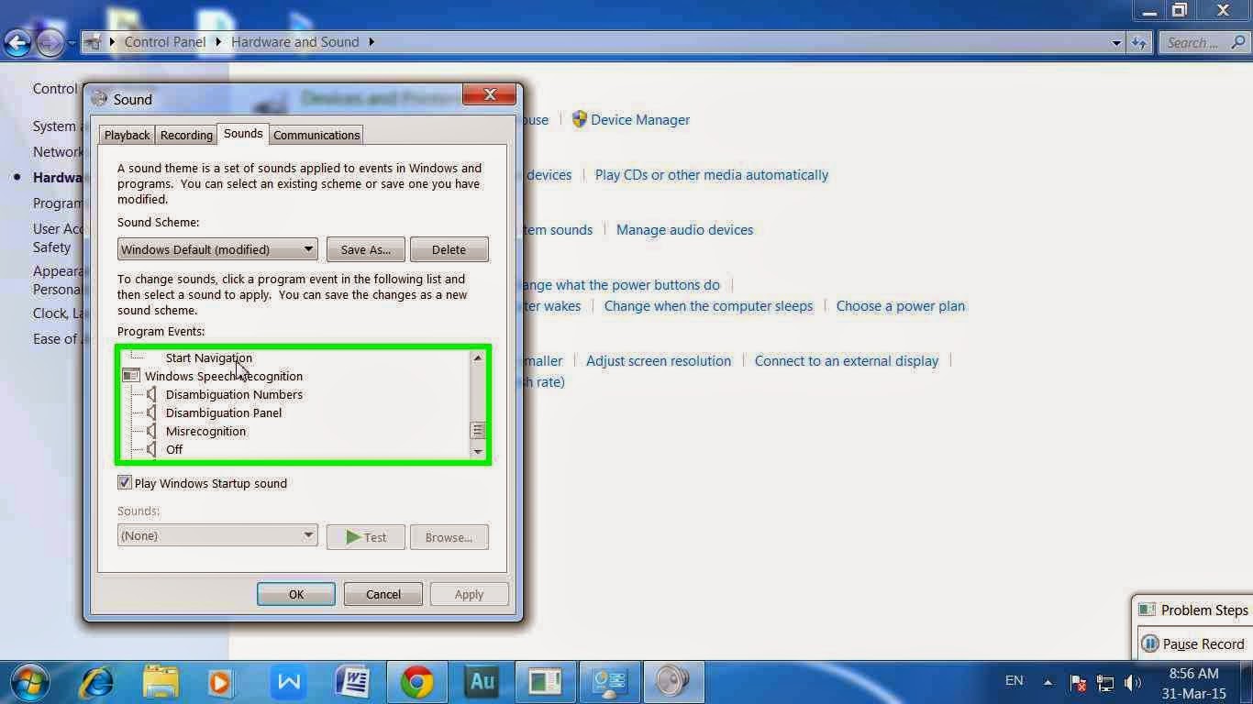Click the Program Events scrollbar thumb
The height and width of the screenshot is (704, 1253).
477,430
